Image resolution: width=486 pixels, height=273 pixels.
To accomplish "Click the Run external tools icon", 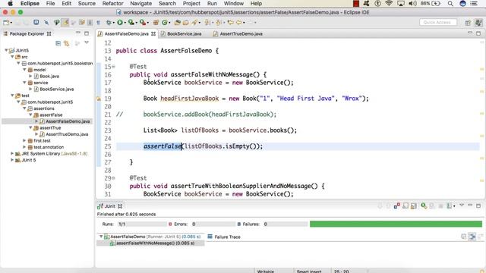I will [x=142, y=23].
